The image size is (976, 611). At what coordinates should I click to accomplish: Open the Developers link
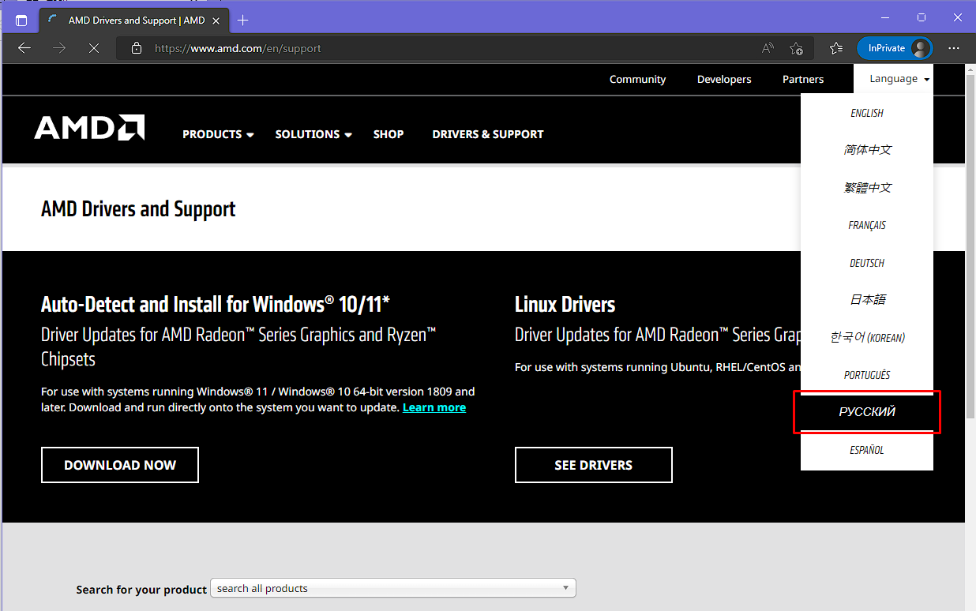[x=724, y=79]
